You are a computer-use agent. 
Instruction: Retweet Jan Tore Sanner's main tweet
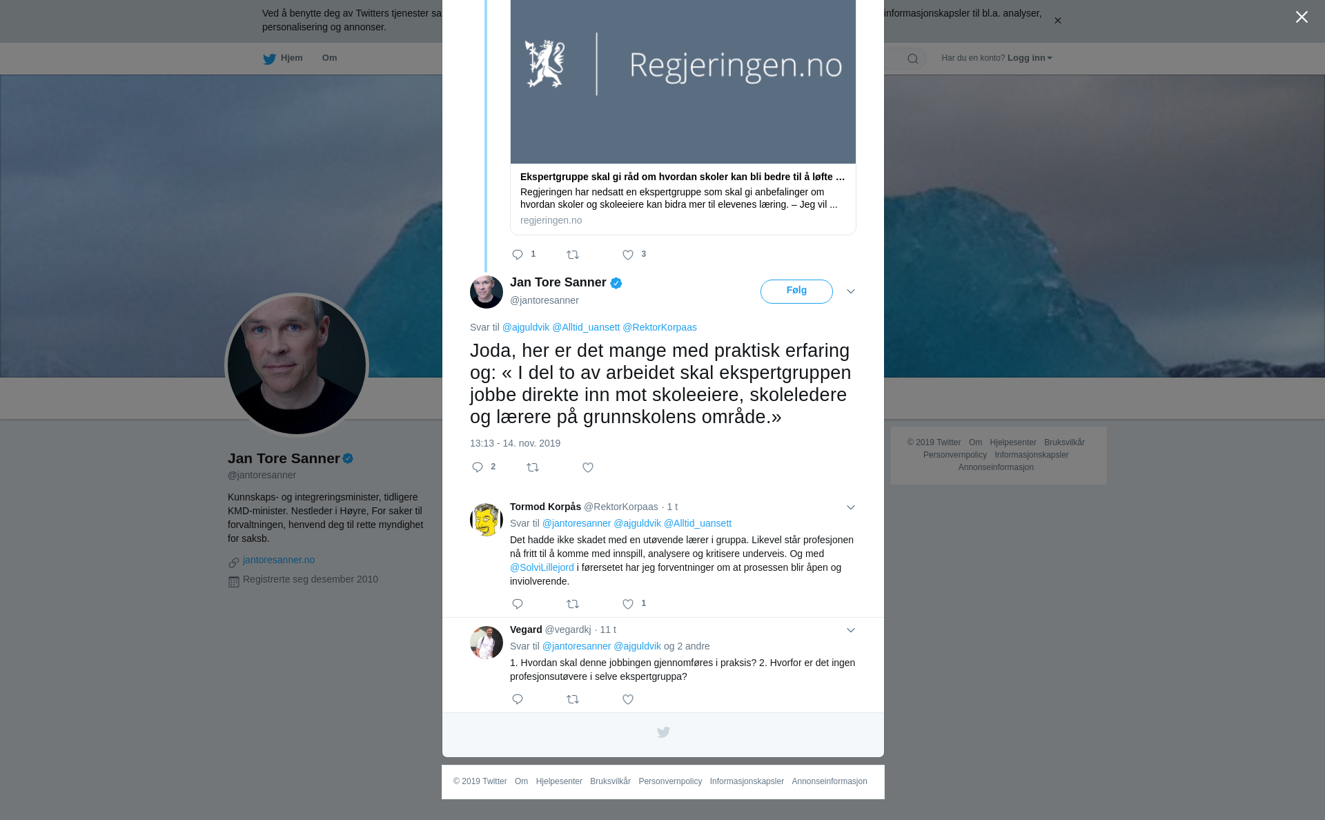(533, 468)
